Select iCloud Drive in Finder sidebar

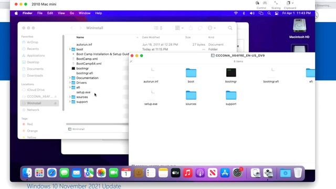[35, 90]
